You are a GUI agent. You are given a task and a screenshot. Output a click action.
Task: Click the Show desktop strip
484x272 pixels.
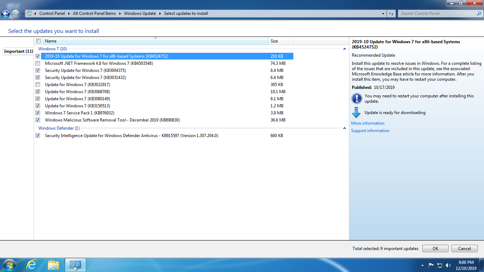point(482,265)
